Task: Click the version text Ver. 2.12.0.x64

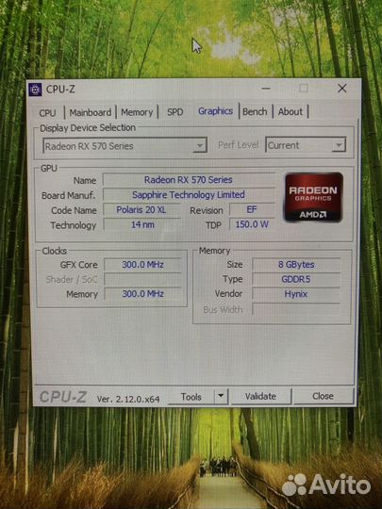Action: coord(128,399)
